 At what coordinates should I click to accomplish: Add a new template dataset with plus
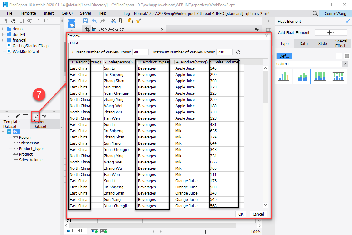6,116
